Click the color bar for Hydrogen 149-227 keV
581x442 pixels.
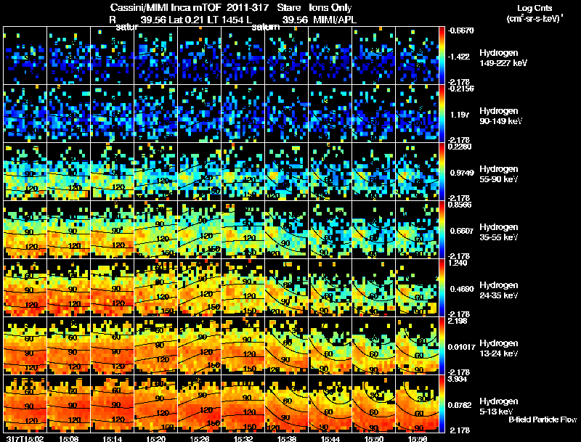442,56
